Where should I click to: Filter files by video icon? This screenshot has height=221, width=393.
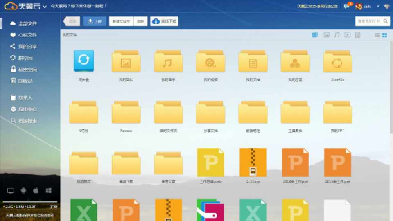(x=347, y=35)
